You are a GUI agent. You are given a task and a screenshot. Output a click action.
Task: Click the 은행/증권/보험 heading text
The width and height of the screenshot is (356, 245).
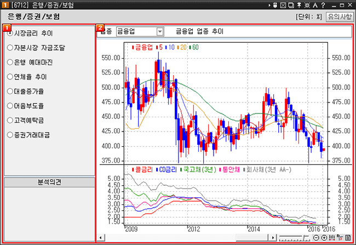pos(33,16)
